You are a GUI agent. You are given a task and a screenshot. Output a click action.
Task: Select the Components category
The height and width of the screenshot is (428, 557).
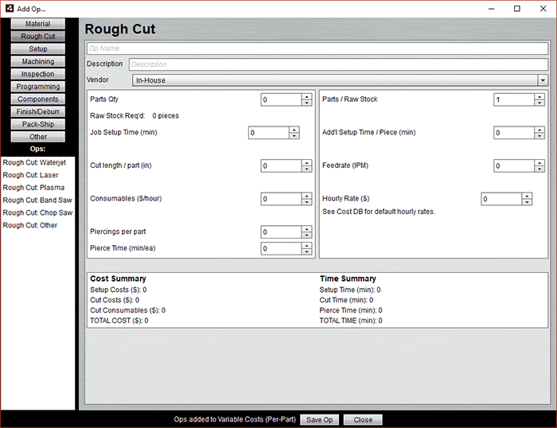tap(38, 99)
